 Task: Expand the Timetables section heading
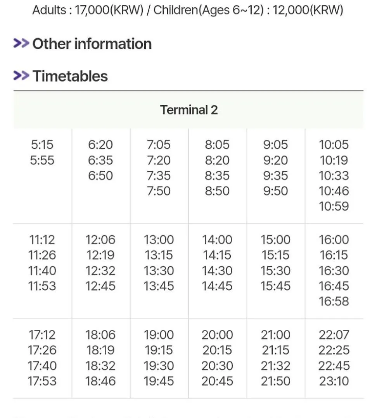(70, 76)
